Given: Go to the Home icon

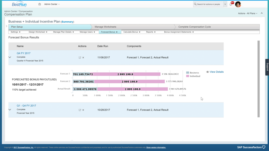Looking at the screenshot, I should tap(39, 4).
